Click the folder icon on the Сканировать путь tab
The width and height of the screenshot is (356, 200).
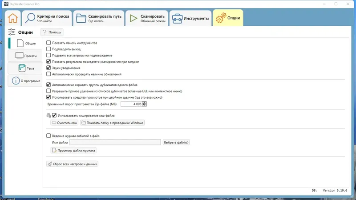81,18
